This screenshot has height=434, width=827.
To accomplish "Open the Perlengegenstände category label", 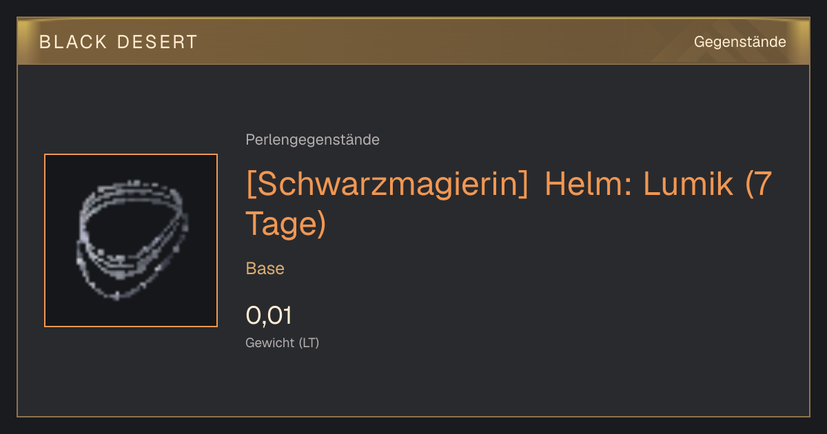I will click(312, 140).
